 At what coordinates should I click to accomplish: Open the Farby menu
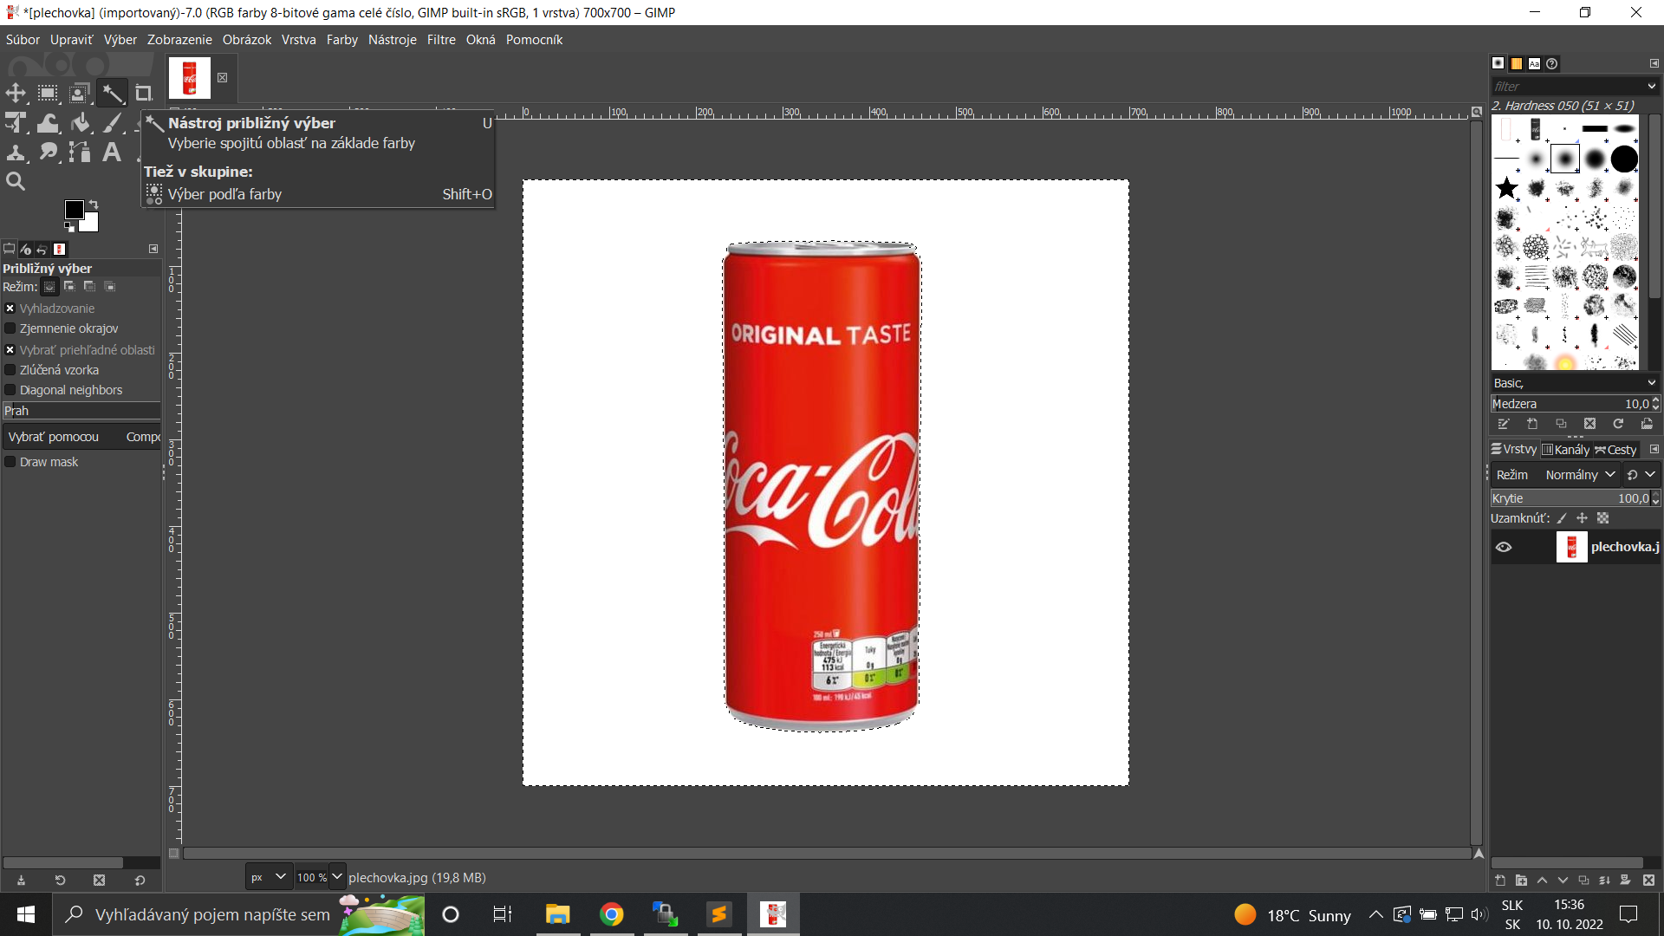[342, 40]
